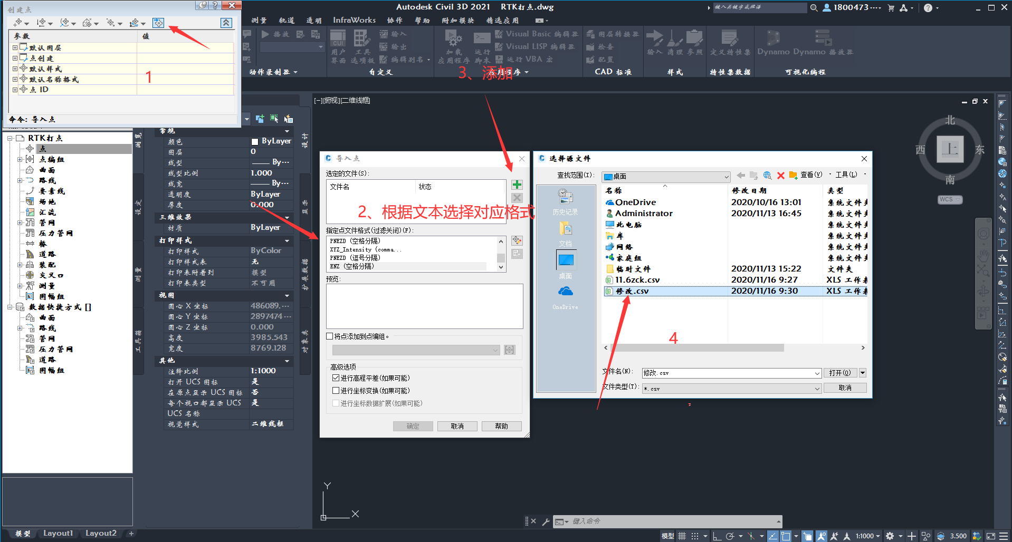1012x542 pixels.
Task: Switch to Layout2 tab
Action: tap(101, 533)
